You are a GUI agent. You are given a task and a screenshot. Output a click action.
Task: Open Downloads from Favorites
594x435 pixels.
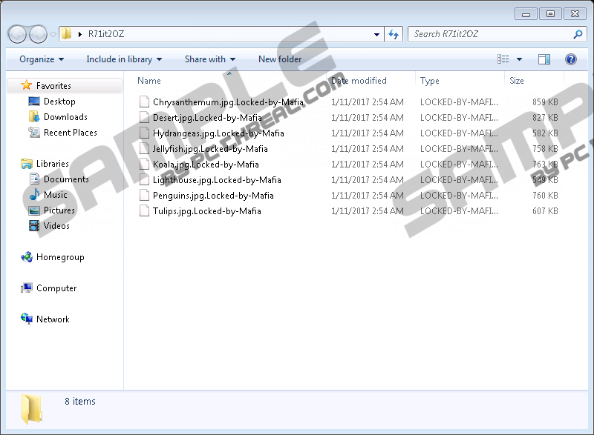[x=65, y=117]
